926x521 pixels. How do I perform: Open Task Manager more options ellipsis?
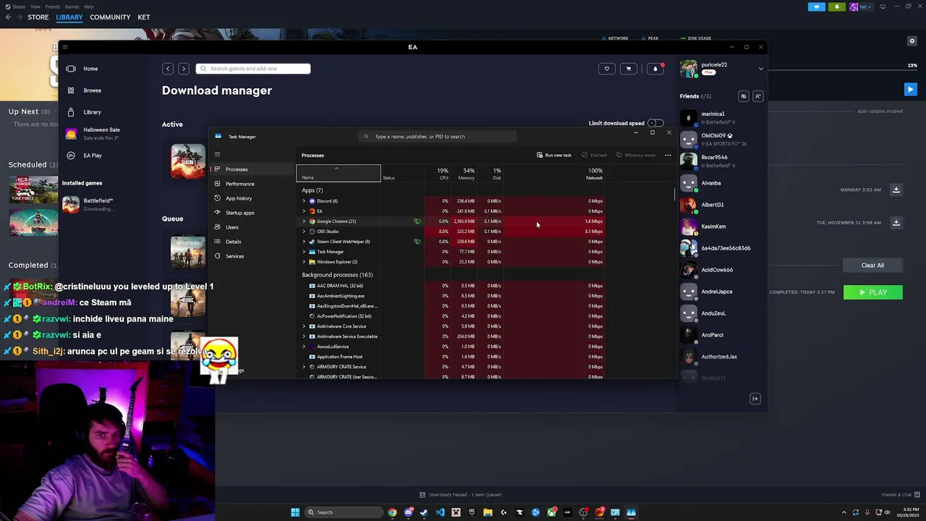[x=668, y=155]
